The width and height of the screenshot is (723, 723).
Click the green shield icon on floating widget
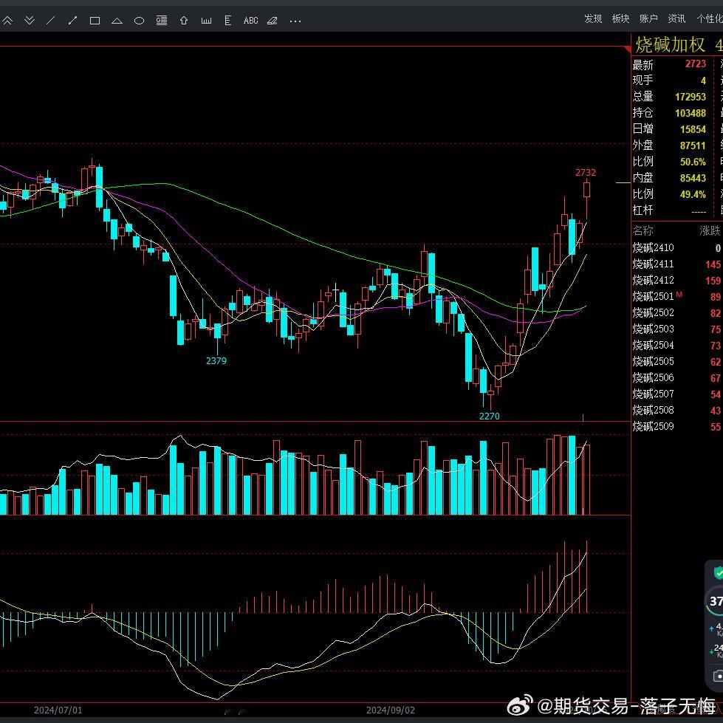719,573
